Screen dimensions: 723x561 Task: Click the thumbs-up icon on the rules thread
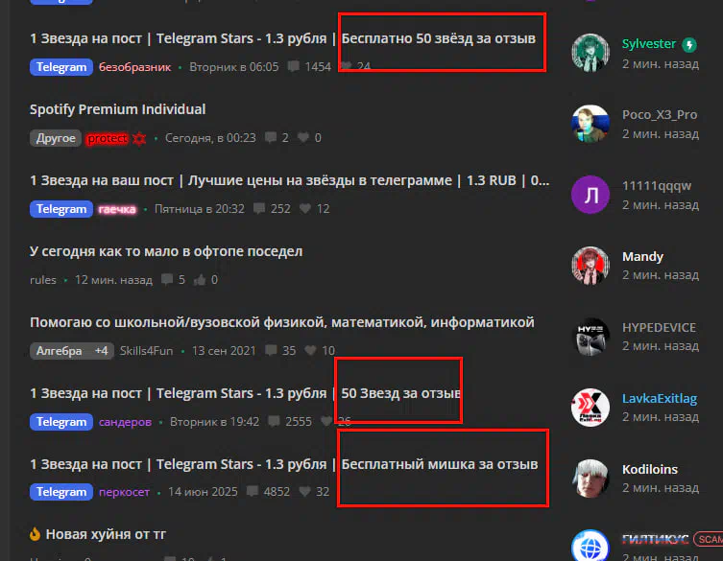pos(200,280)
